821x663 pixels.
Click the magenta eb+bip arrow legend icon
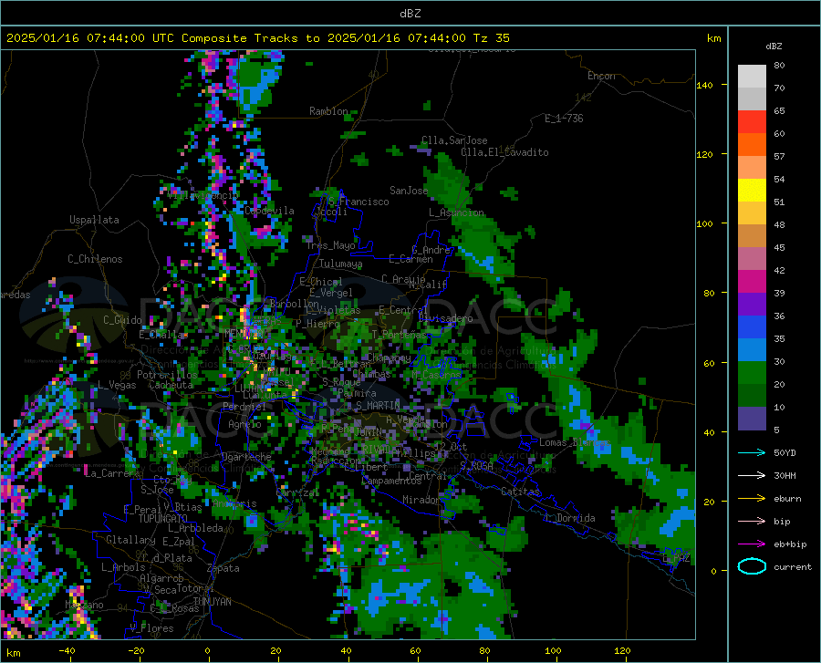(752, 544)
